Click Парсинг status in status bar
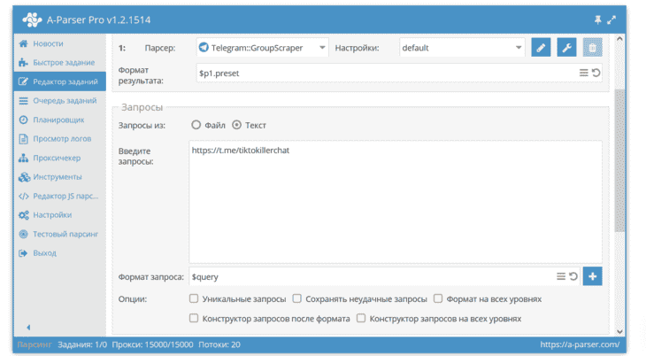 [35, 344]
